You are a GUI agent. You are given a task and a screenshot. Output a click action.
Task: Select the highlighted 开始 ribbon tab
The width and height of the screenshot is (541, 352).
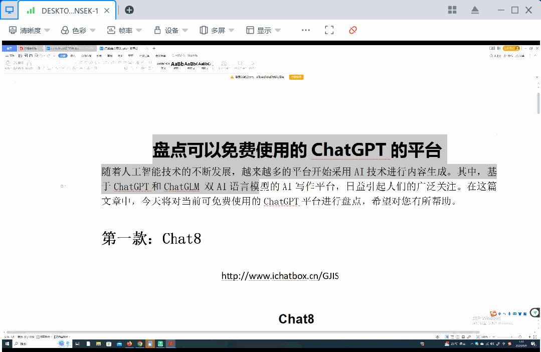pos(63,56)
